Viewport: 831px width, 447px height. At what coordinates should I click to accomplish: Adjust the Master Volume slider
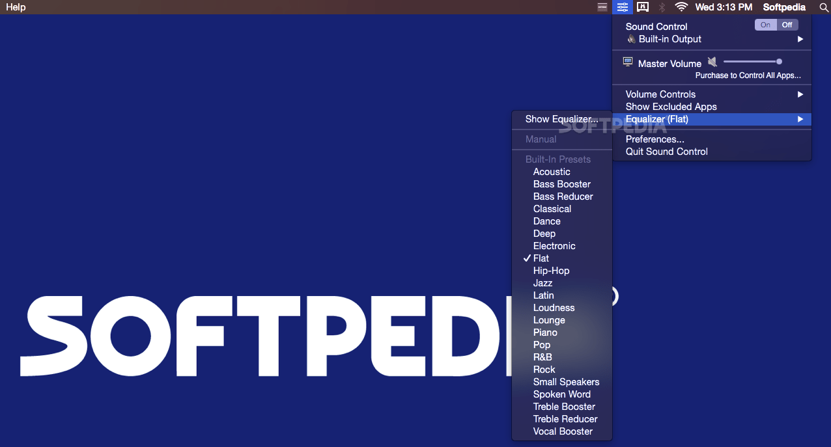(752, 62)
